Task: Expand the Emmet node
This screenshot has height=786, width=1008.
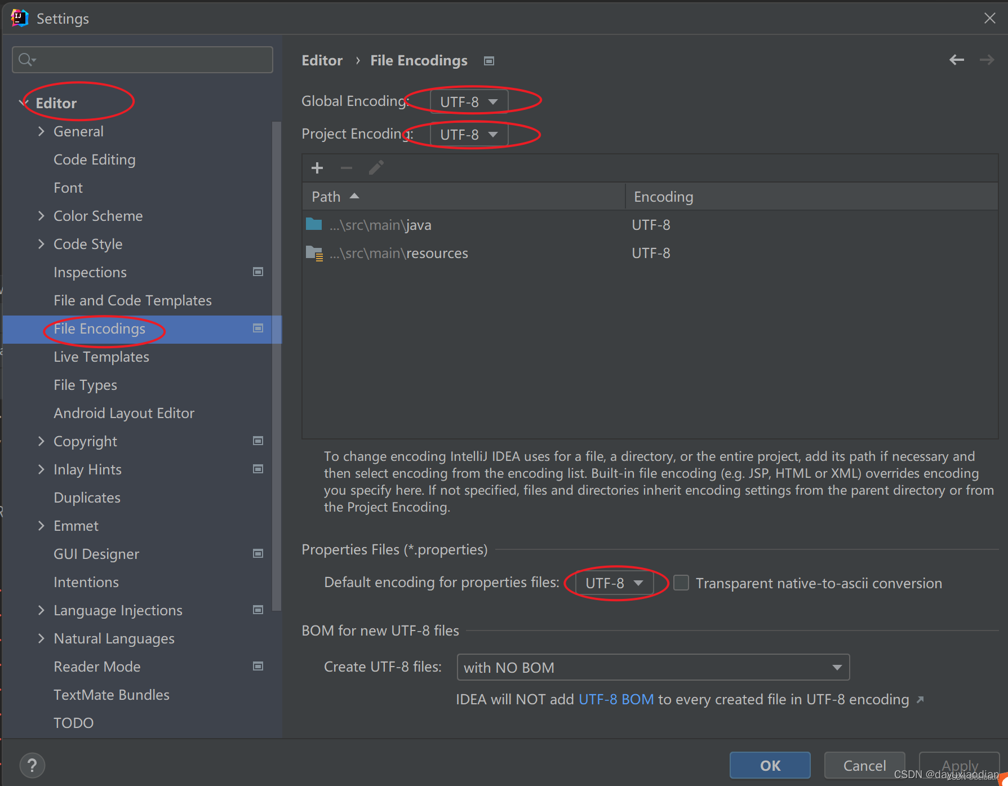Action: pos(41,526)
